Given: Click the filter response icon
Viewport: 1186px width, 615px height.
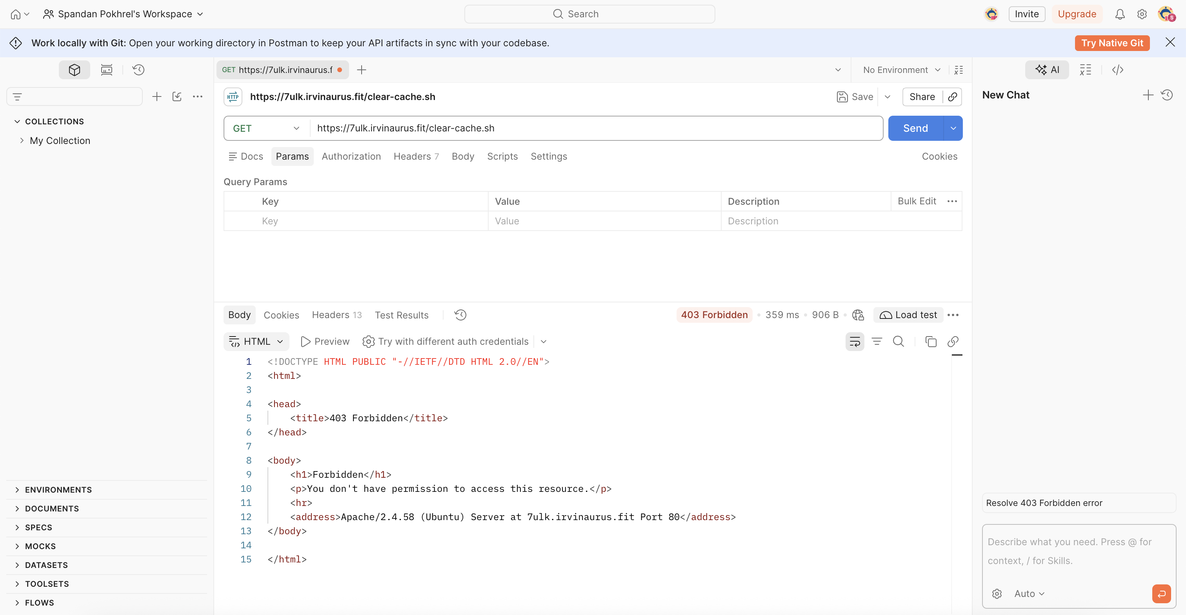Looking at the screenshot, I should pyautogui.click(x=877, y=342).
